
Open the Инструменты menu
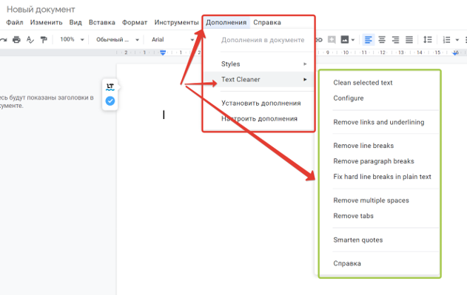click(x=176, y=22)
